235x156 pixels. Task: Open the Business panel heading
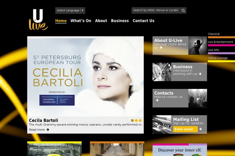coord(183,67)
